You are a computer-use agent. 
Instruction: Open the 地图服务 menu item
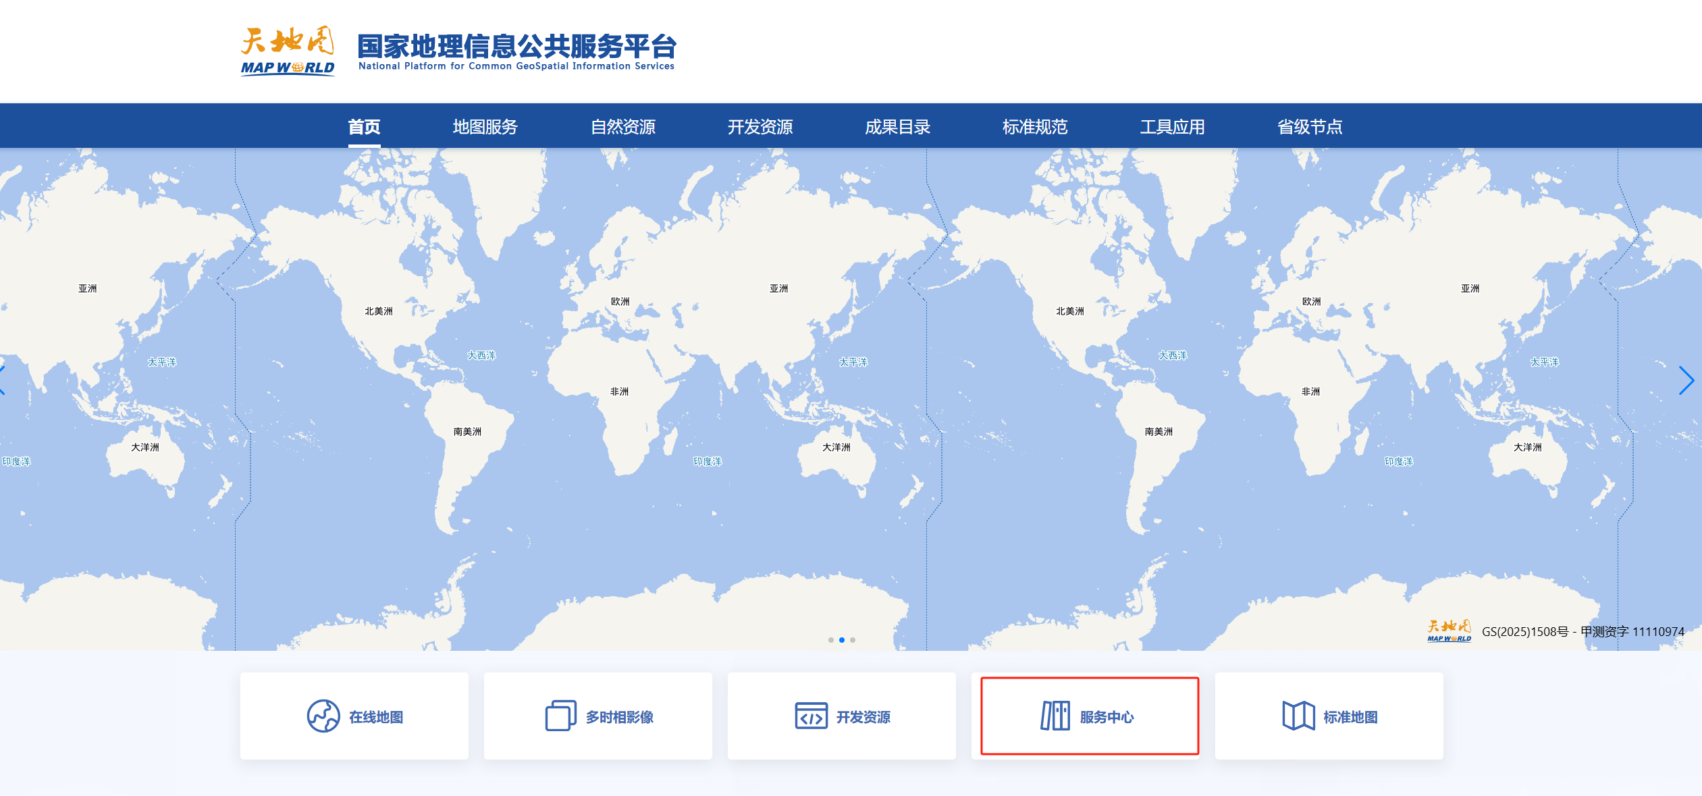[485, 127]
